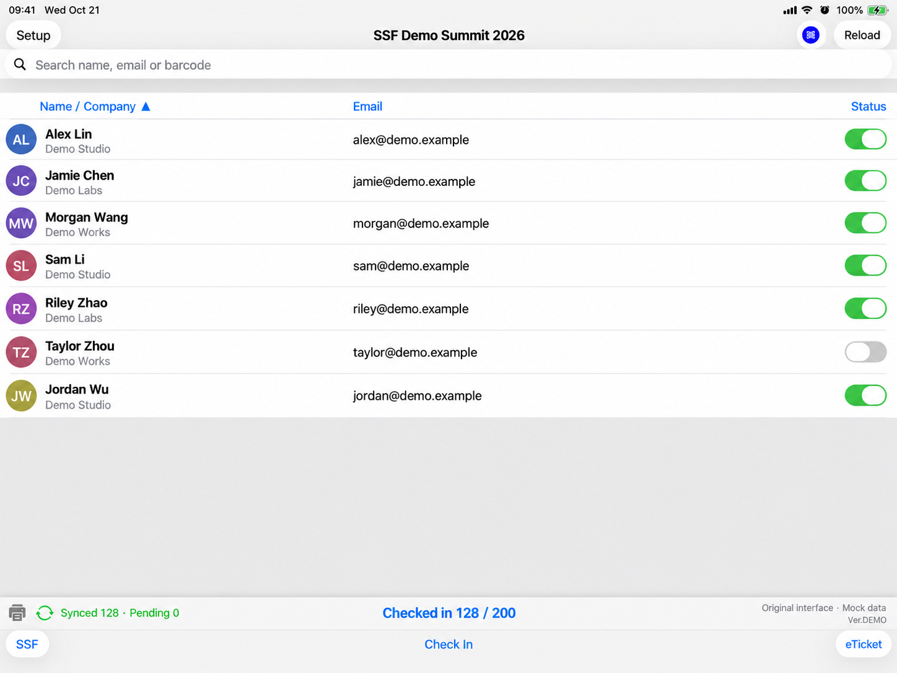Tap Morgan Wang's MW avatar

click(x=21, y=223)
